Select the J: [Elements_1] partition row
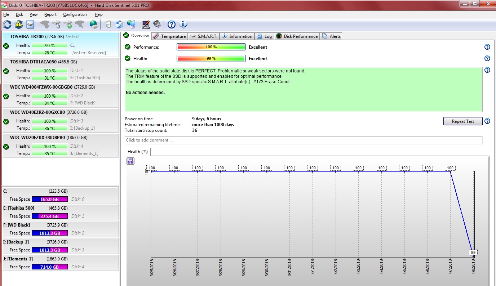496x286 pixels. 60,263
